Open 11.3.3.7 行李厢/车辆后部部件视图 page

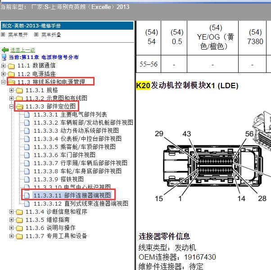coord(81,163)
